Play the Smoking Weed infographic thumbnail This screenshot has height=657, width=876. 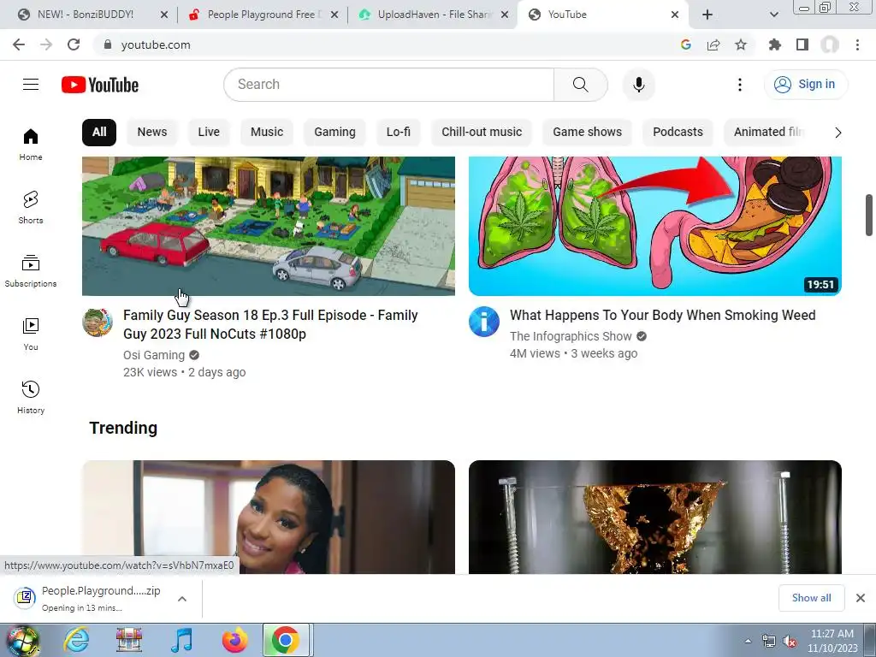pos(654,226)
